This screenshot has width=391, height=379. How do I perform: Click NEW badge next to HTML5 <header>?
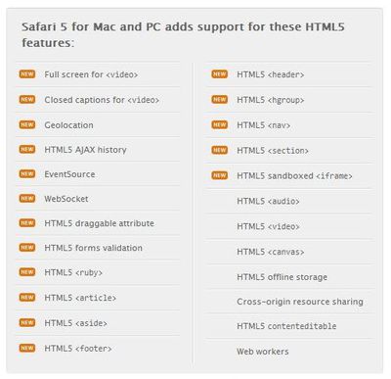point(220,74)
